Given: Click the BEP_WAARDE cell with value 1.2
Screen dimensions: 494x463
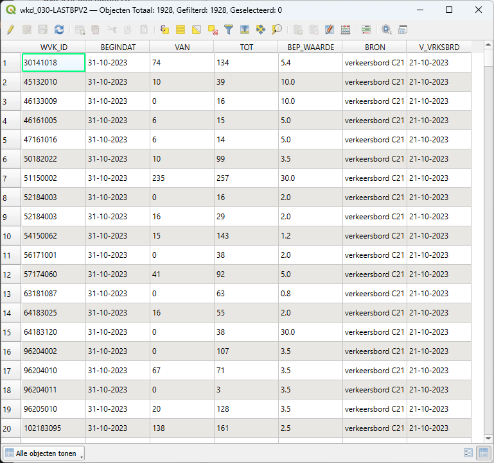Looking at the screenshot, I should [311, 235].
